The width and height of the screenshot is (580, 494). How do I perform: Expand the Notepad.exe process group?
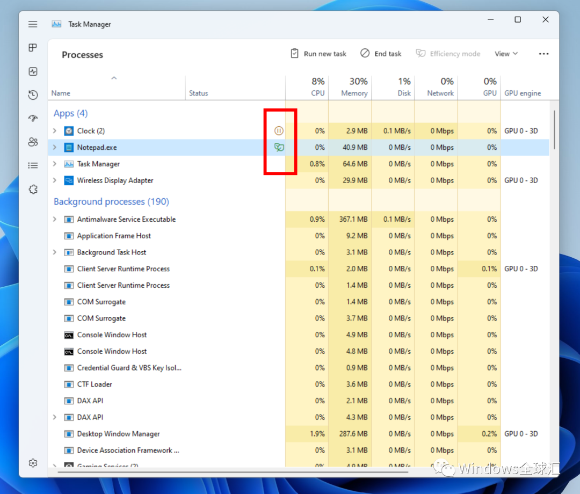55,148
